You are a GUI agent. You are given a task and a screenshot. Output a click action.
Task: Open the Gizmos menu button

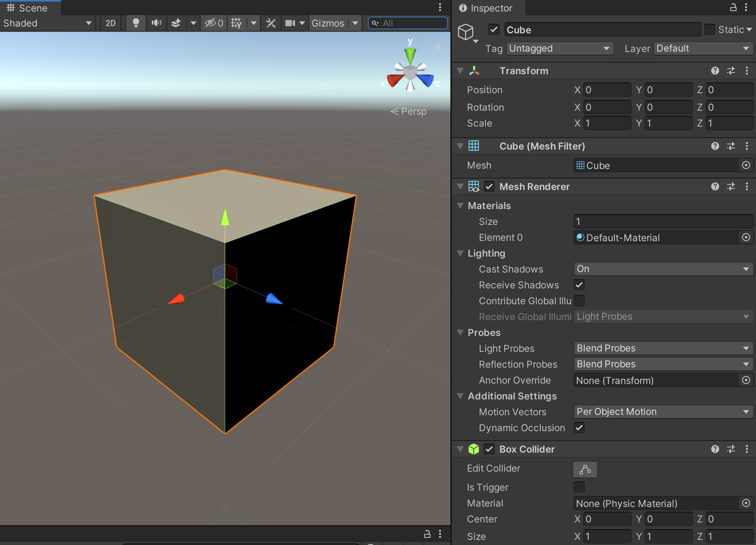click(327, 23)
